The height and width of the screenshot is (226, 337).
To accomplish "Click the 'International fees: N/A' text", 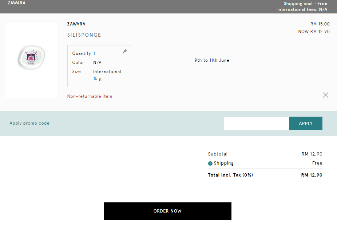I will pyautogui.click(x=302, y=9).
